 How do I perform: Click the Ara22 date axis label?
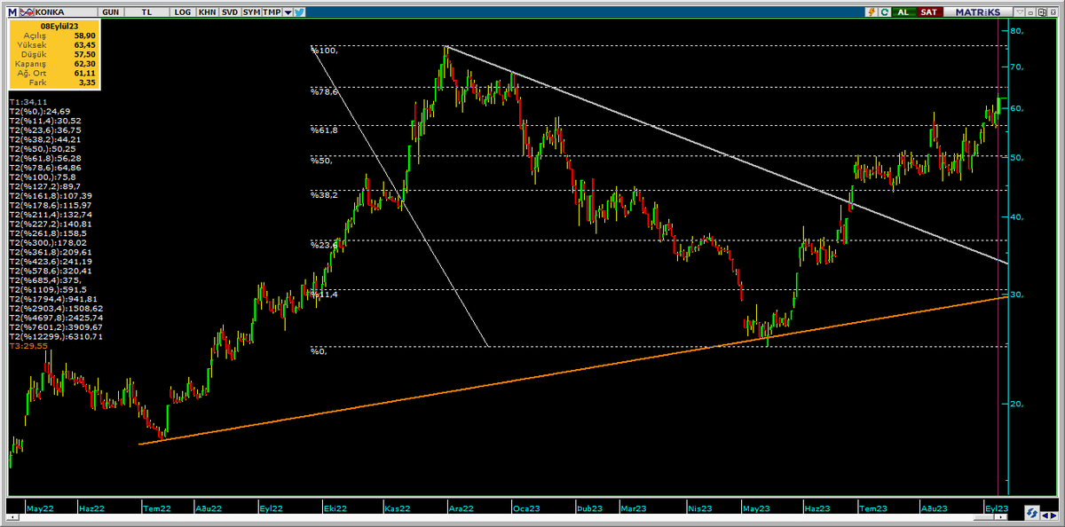[461, 508]
